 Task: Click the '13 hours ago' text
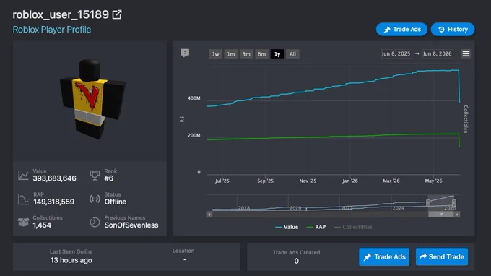[71, 260]
